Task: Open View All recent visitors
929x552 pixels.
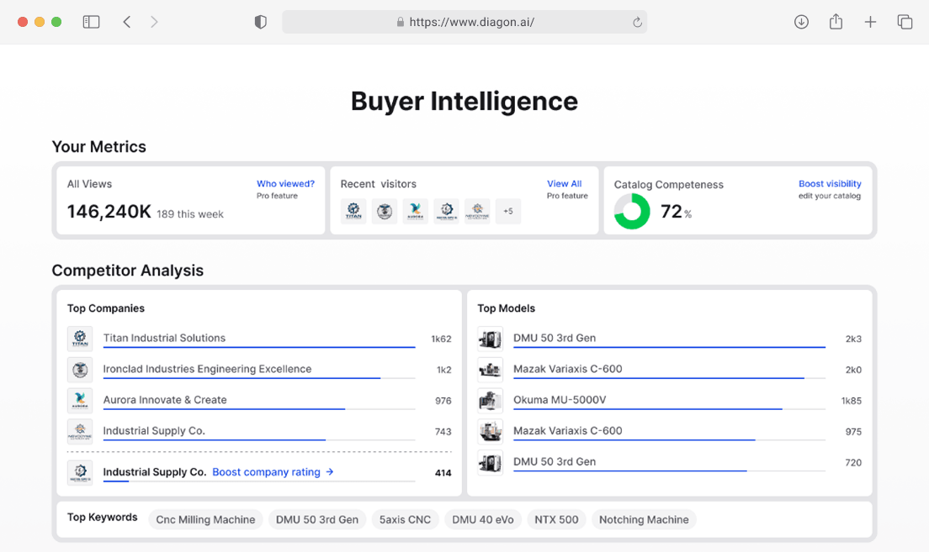Action: tap(564, 183)
